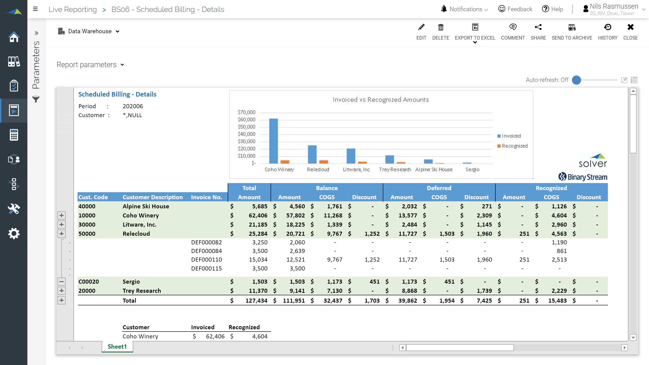Send the report to archive
Image resolution: width=649 pixels, height=365 pixels.
572,27
